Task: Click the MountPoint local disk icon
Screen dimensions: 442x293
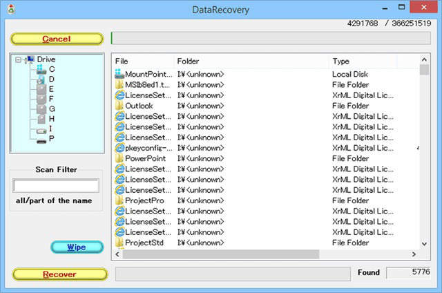Action: pos(119,74)
